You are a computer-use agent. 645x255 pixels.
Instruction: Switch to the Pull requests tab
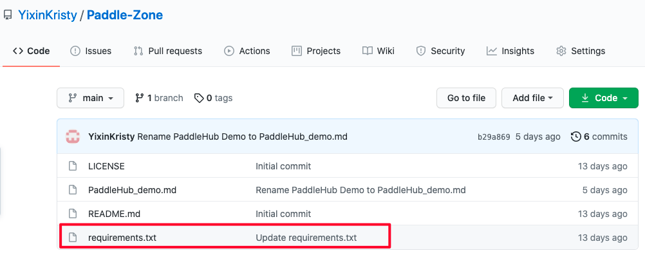point(167,51)
